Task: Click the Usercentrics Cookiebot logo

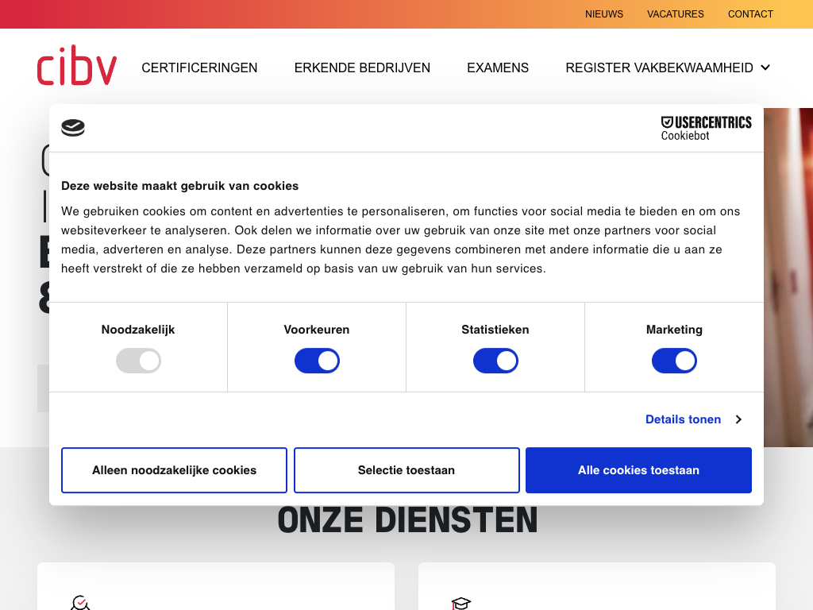Action: point(706,128)
